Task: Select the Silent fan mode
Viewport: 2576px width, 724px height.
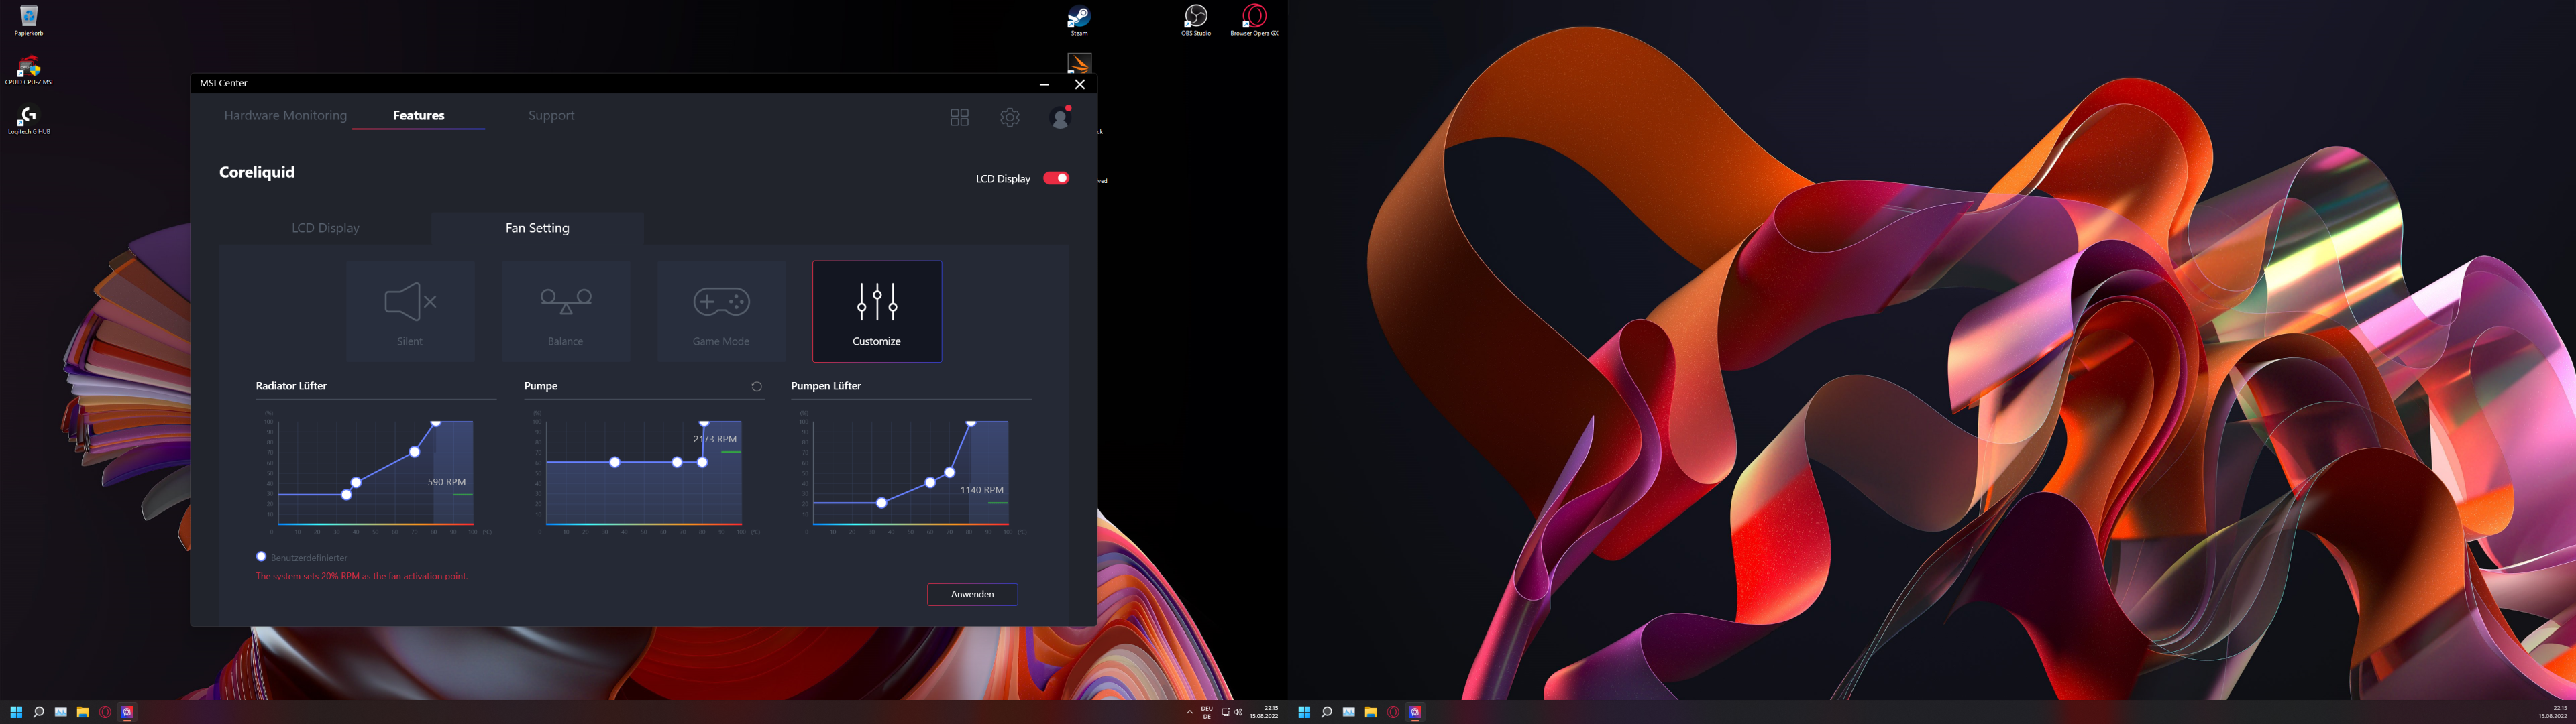Action: tap(410, 311)
